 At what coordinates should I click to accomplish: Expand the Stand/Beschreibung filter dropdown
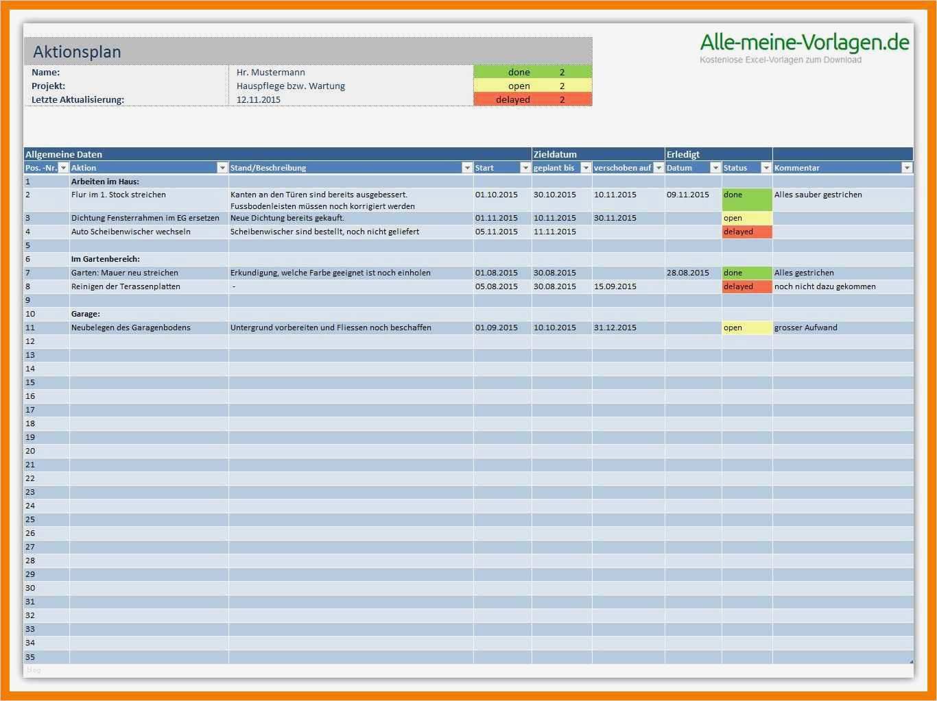(467, 168)
